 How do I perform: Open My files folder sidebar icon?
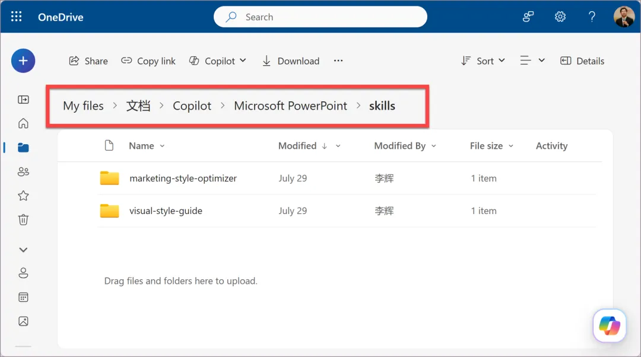[23, 148]
